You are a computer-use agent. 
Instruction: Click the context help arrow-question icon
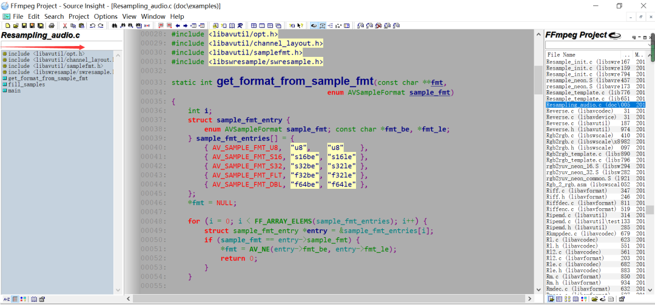[300, 25]
